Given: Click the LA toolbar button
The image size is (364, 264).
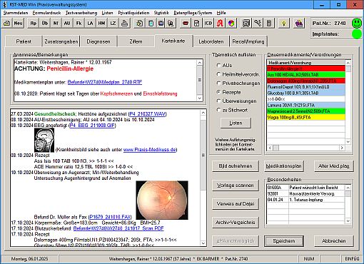Looking at the screenshot, I should click(x=90, y=24).
